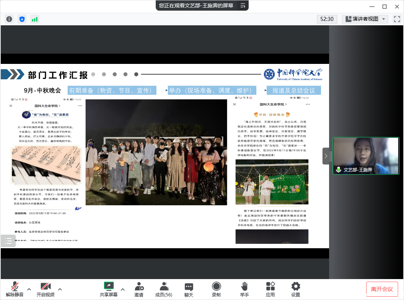Raise hand using 举手 button

(x=244, y=289)
